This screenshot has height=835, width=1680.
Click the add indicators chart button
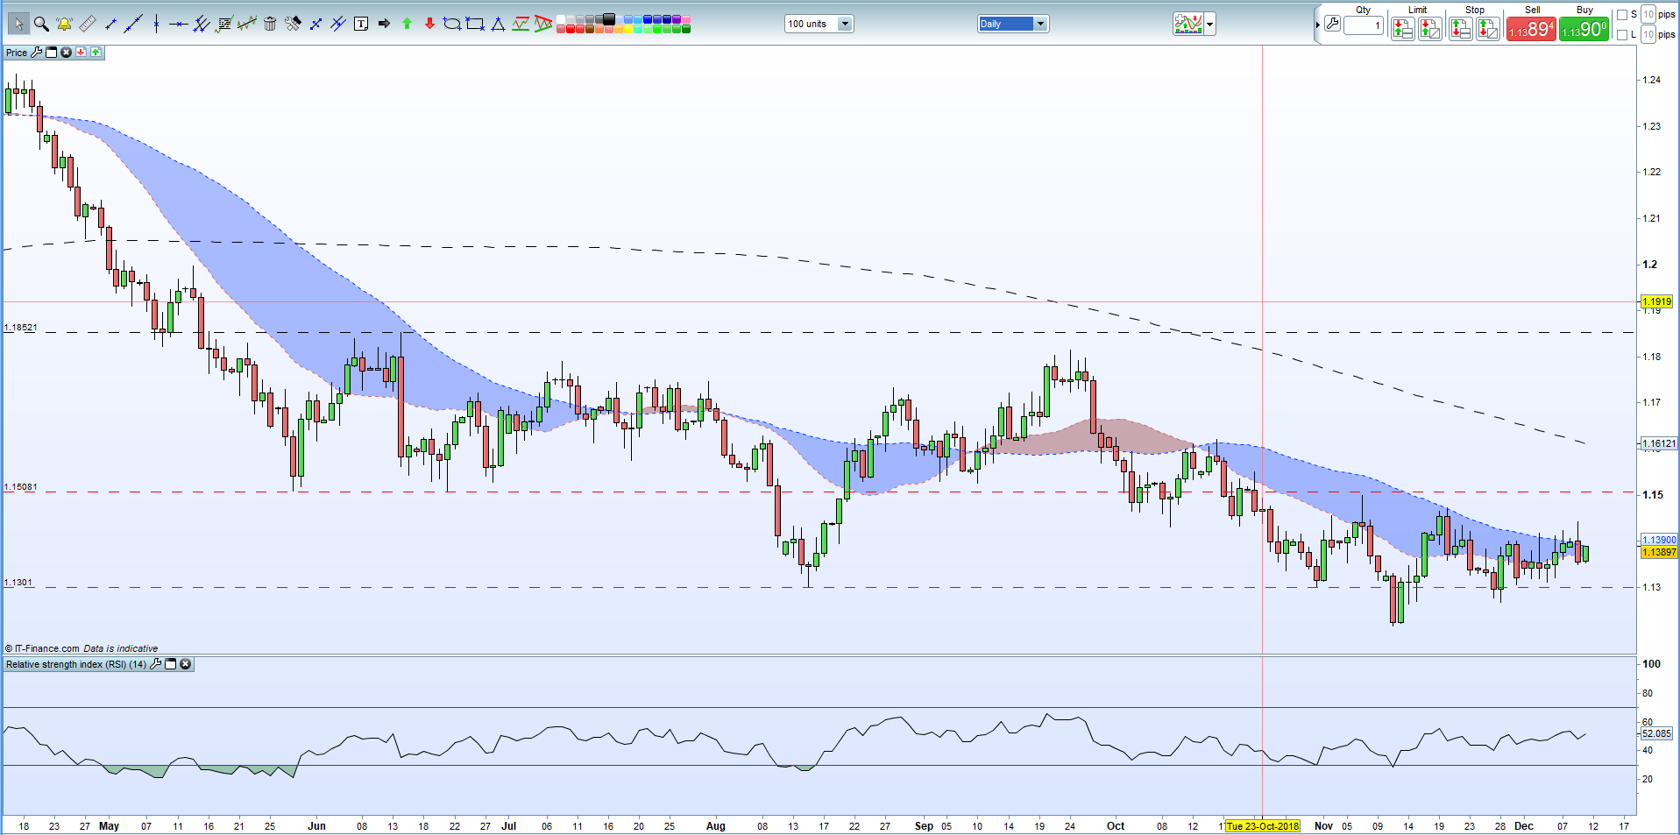[1188, 24]
